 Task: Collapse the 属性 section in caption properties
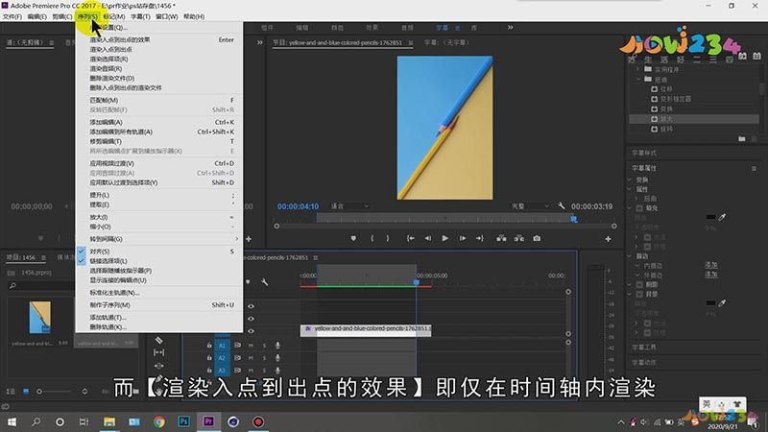coord(630,189)
